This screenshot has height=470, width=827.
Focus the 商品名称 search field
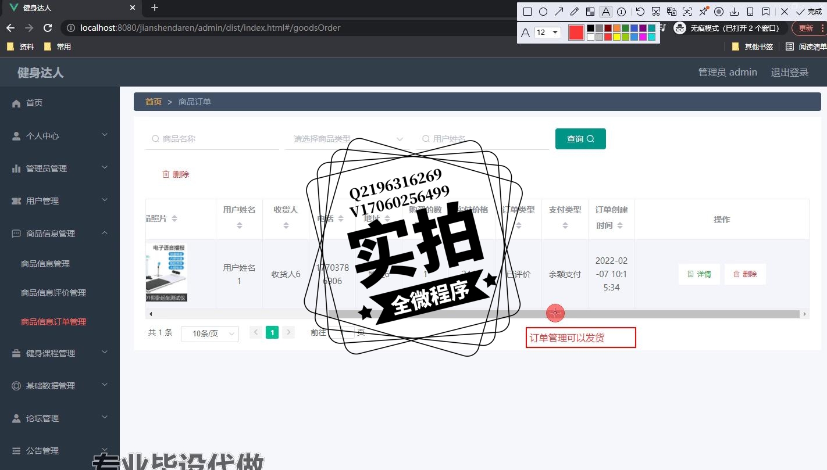point(212,139)
